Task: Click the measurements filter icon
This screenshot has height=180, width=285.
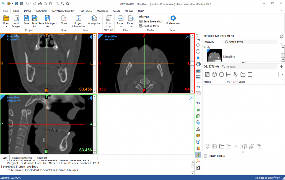Action: click(x=229, y=74)
